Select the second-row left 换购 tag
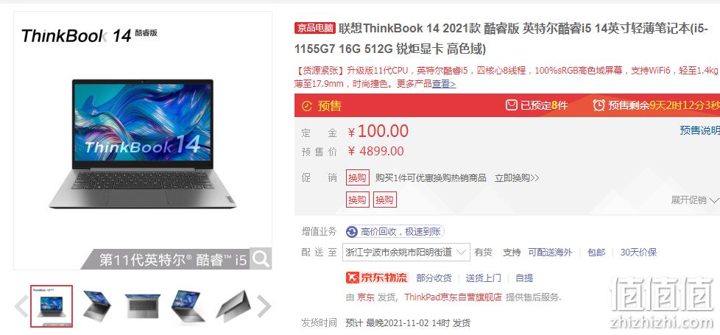Viewport: 720px width, 335px height. [357, 200]
